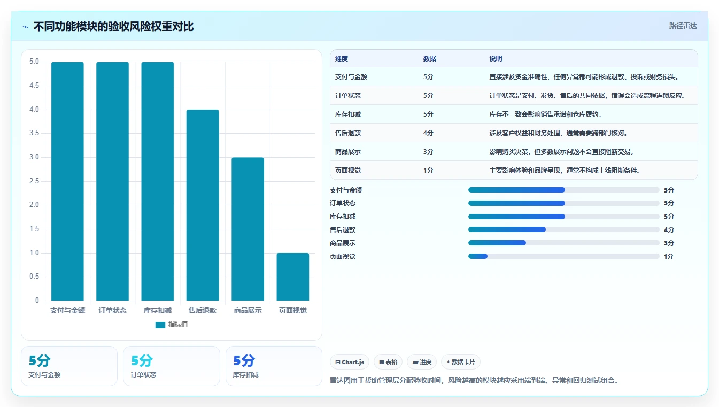The image size is (719, 407).
Task: Select the 页面视觉 table row label
Action: (348, 171)
